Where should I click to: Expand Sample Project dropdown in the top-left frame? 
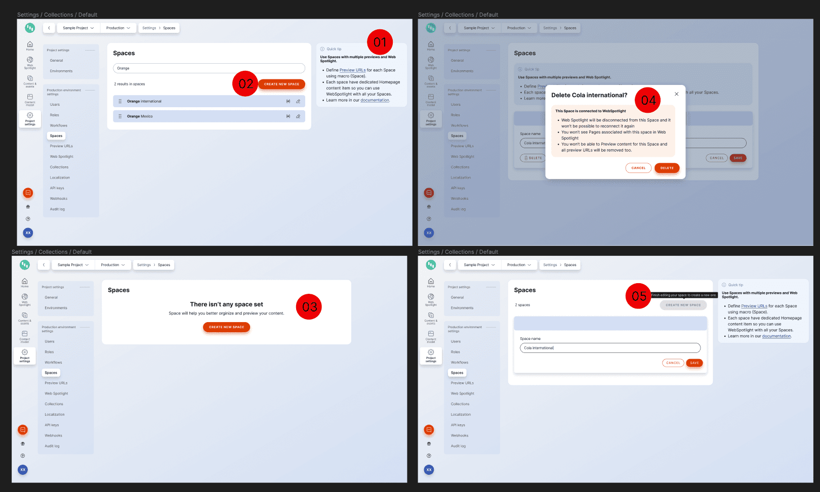click(78, 28)
